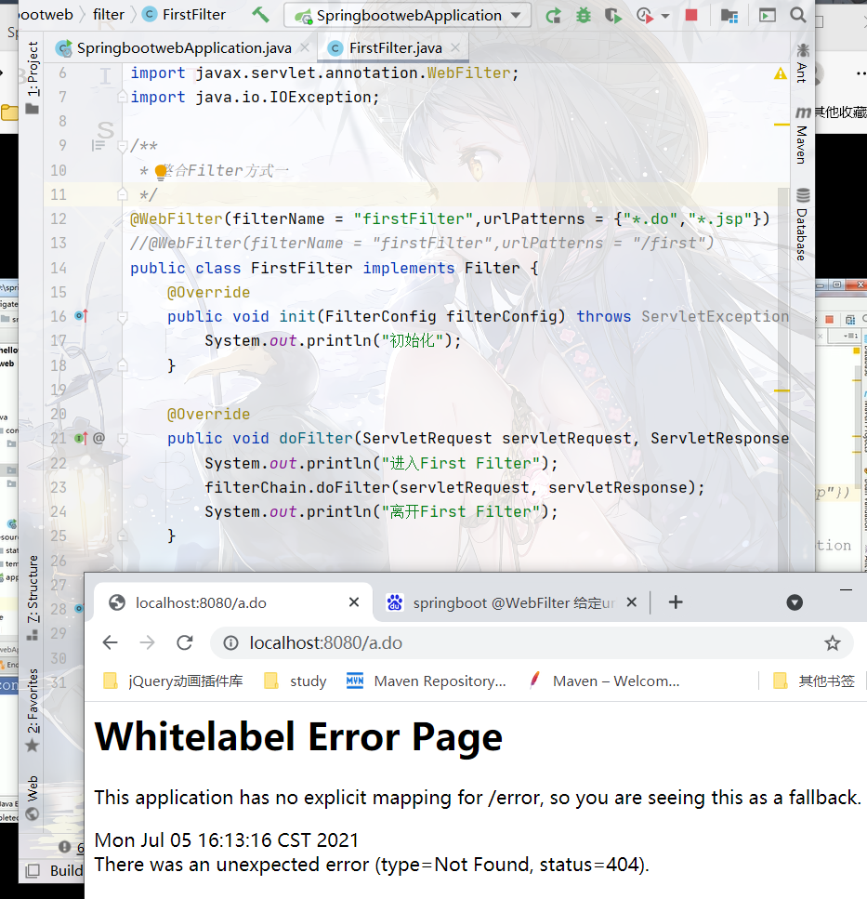Click the 'Mon Jul 05 16:13:16 CST 2021' text
Image resolution: width=867 pixels, height=899 pixels.
pyautogui.click(x=227, y=840)
